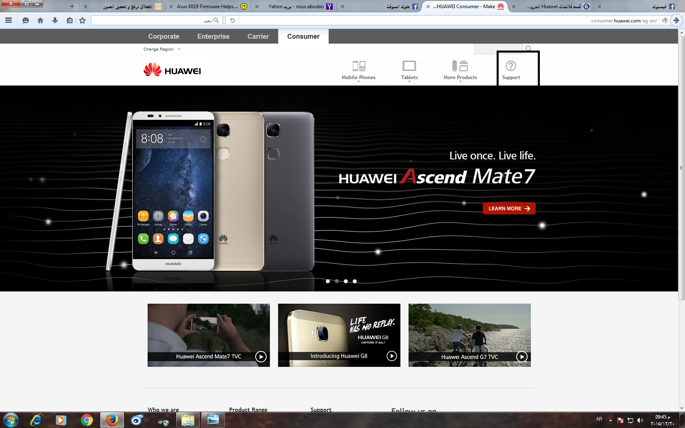Reload the page using the refresh icon
The width and height of the screenshot is (685, 428).
click(x=232, y=20)
